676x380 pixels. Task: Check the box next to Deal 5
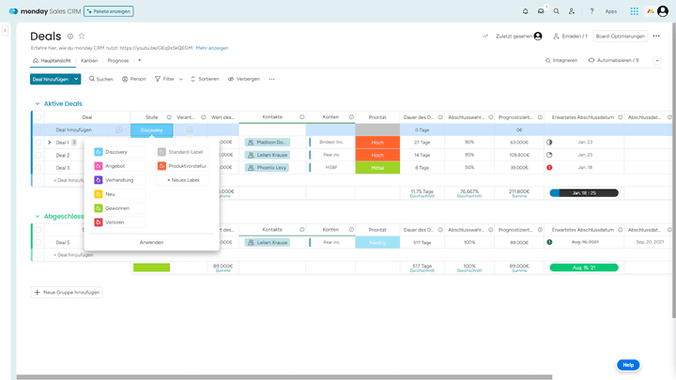(x=38, y=242)
